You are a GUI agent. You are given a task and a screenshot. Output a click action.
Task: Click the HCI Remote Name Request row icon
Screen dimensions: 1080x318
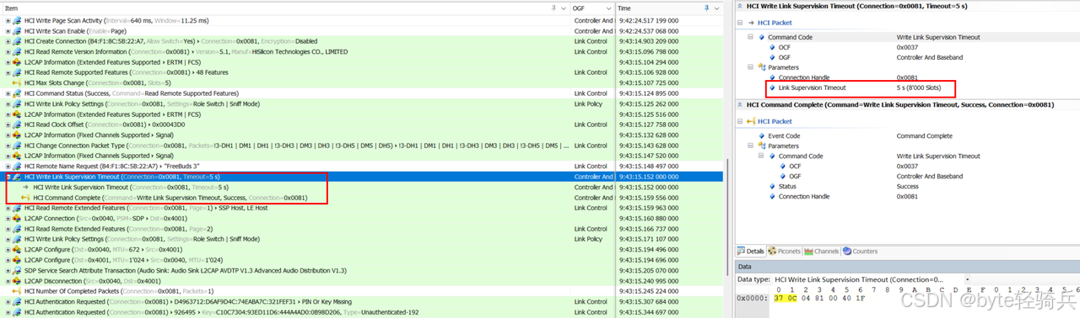click(x=18, y=166)
